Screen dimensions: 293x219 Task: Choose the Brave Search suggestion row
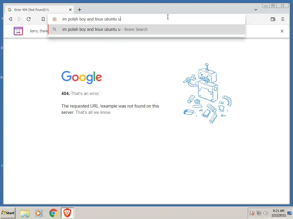click(x=146, y=29)
